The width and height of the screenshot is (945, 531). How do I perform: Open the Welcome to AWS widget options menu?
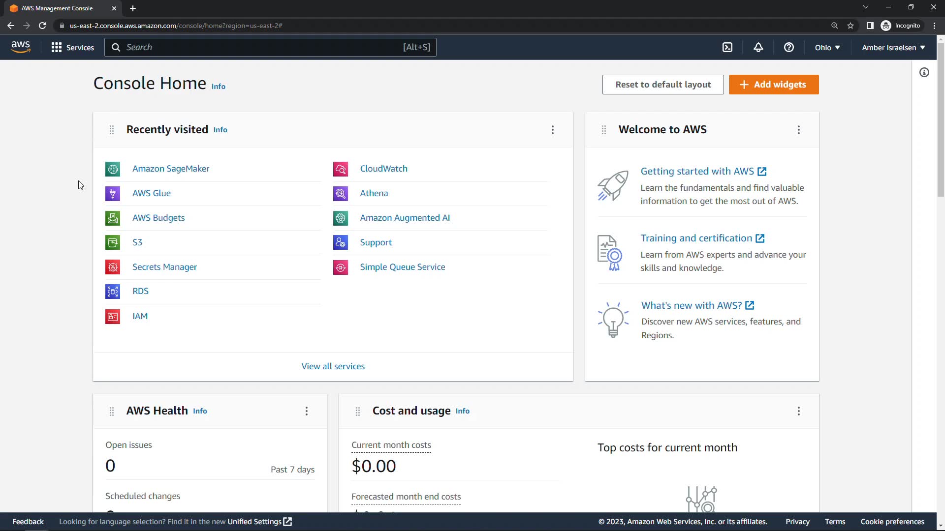[799, 130]
